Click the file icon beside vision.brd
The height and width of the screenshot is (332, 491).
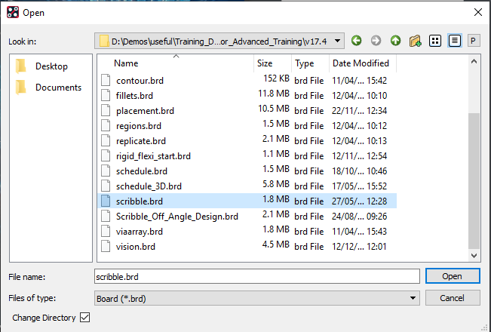[x=106, y=246]
